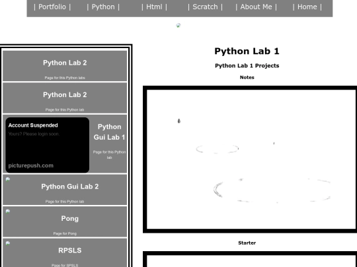Viewport: 357px width, 267px height.
Task: Click the 'Notes' label above the framed image
Action: tap(247, 77)
